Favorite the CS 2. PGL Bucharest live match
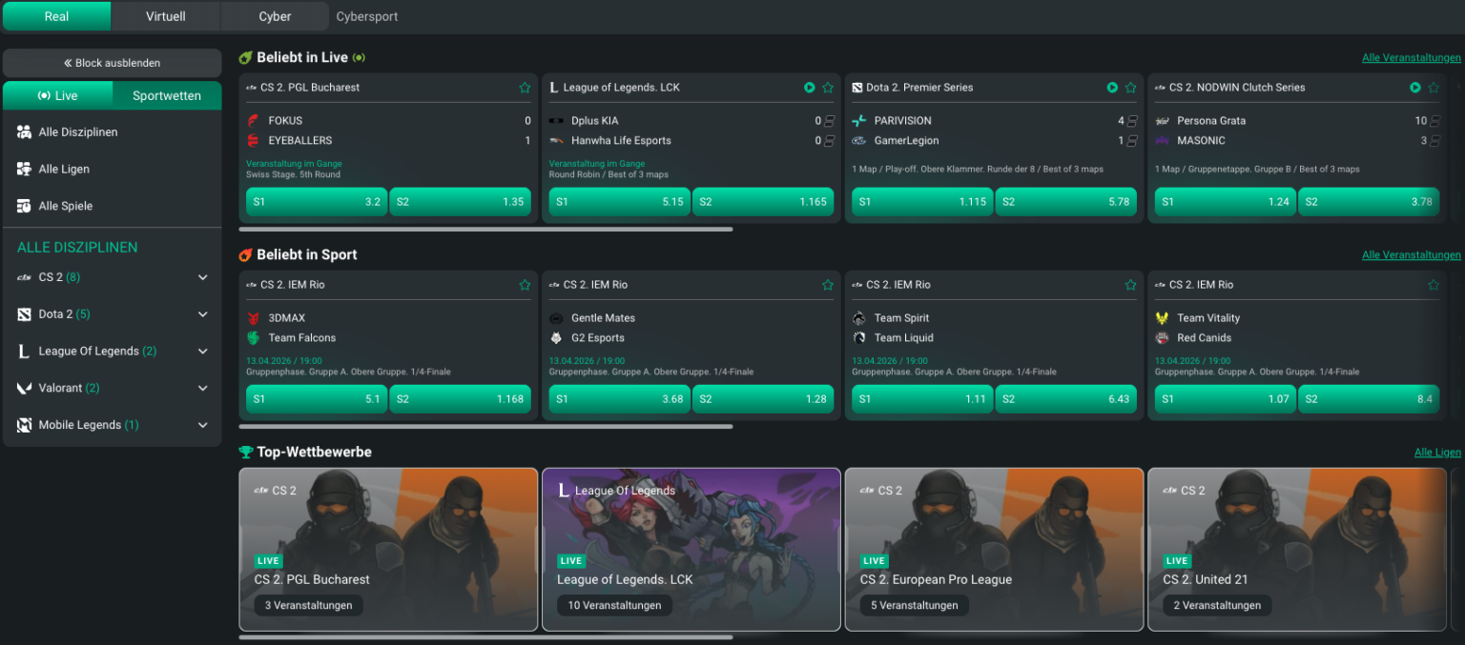Image resolution: width=1465 pixels, height=645 pixels. 525,88
